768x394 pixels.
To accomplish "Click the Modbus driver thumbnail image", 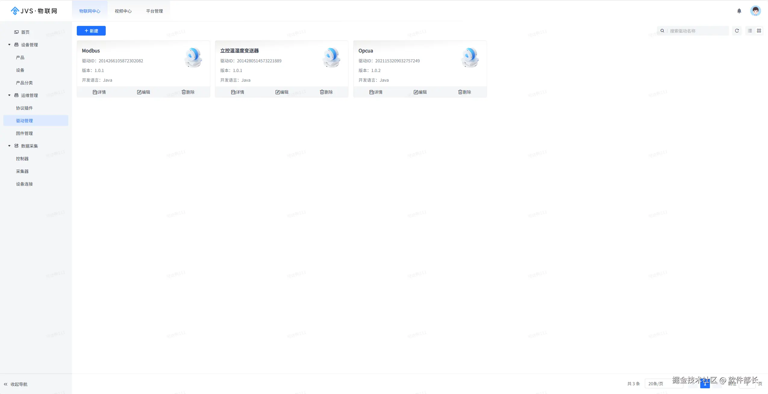I will tap(193, 57).
